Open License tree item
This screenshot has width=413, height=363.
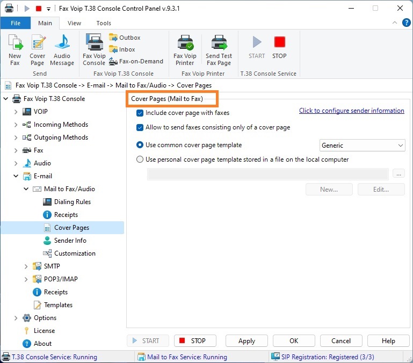pos(44,331)
